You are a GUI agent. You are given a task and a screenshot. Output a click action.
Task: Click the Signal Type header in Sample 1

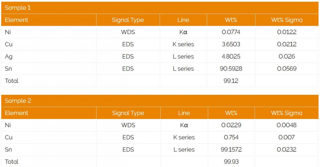click(128, 20)
